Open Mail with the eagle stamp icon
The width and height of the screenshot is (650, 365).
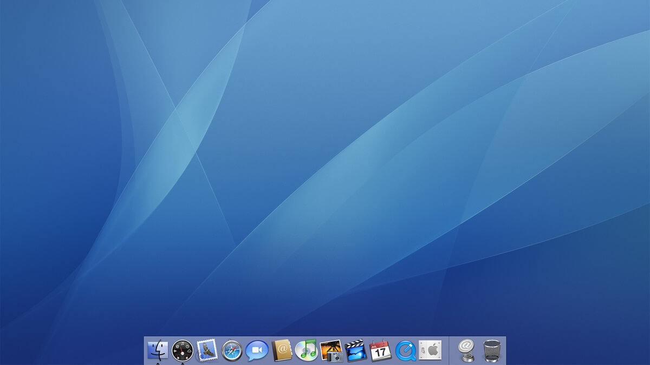pos(207,350)
